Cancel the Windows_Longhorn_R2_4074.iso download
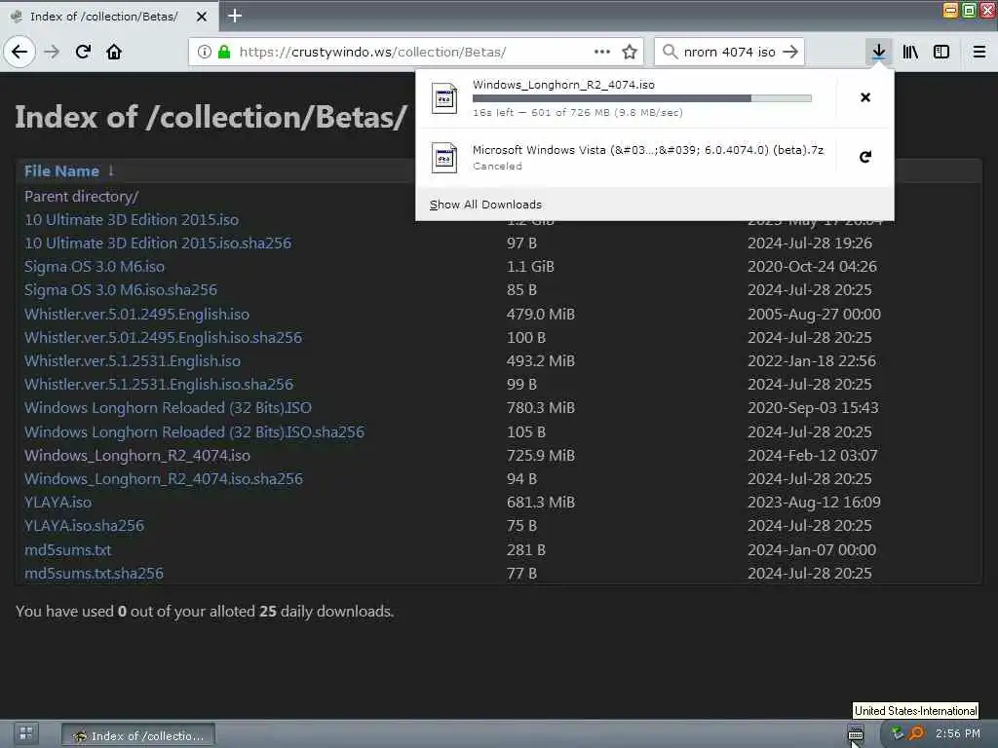The height and width of the screenshot is (748, 998). [865, 97]
